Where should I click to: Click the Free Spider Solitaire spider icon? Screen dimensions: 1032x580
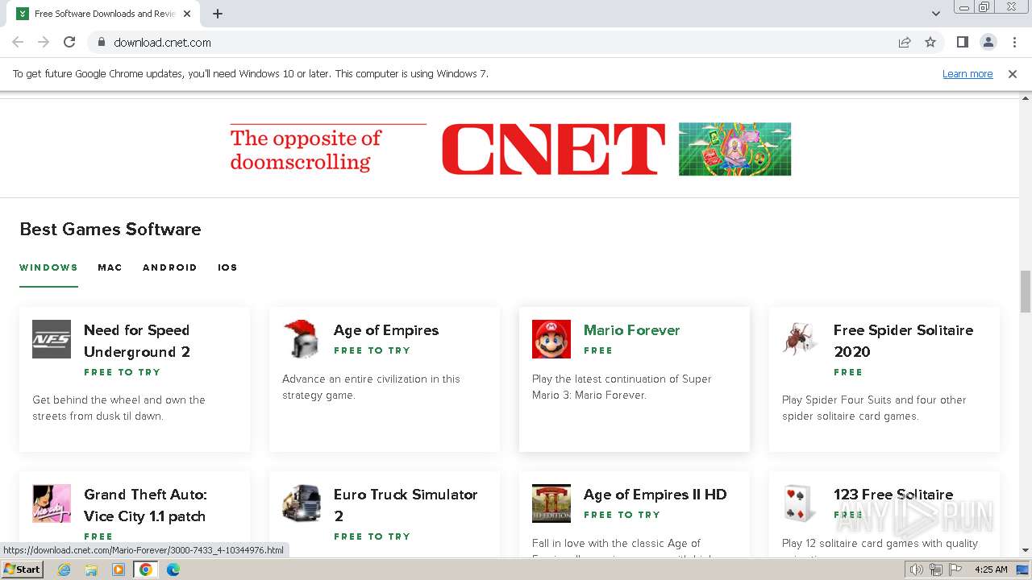click(x=801, y=339)
